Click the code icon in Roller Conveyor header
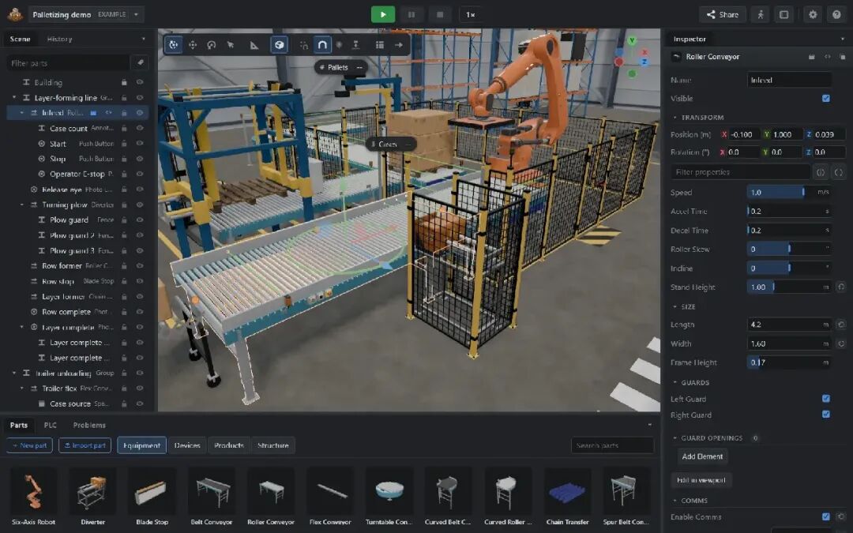The width and height of the screenshot is (853, 533). 828,57
